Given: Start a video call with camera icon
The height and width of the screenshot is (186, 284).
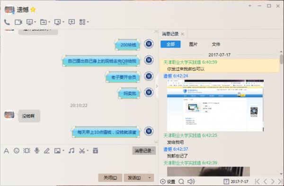Looking at the screenshot, I should coord(18,22).
